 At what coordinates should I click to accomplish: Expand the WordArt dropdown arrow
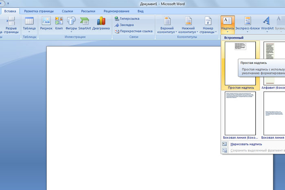coord(267,32)
